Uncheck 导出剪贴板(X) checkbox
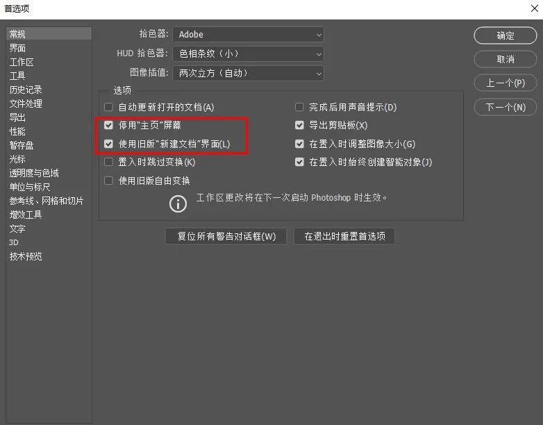 tap(299, 125)
